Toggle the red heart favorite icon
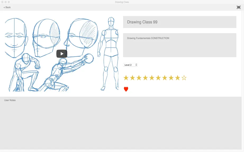Image resolution: width=244 pixels, height=152 pixels. pyautogui.click(x=126, y=89)
